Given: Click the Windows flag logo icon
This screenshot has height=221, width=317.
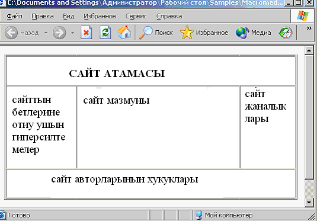Looking at the screenshot, I should tap(303, 16).
